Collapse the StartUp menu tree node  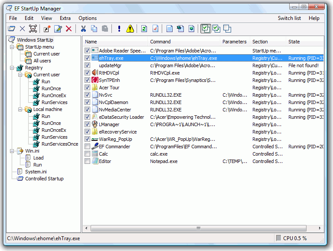coord(12,47)
